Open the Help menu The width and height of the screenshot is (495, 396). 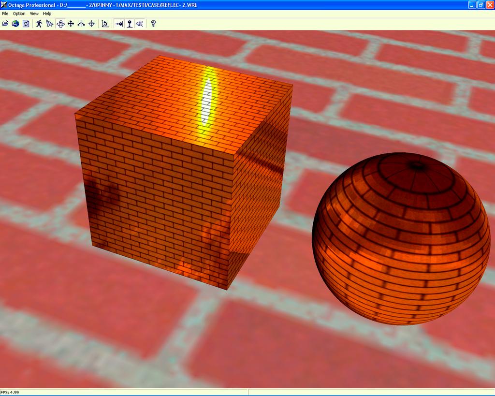point(47,14)
